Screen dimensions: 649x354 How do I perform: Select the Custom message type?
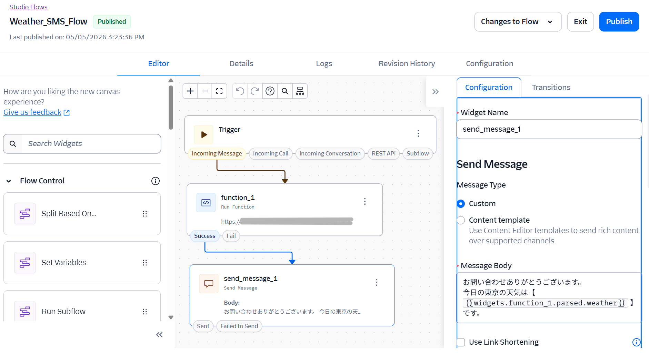tap(461, 204)
